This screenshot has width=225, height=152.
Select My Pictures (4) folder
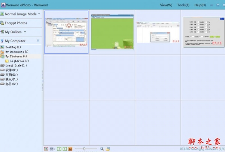click(16, 56)
